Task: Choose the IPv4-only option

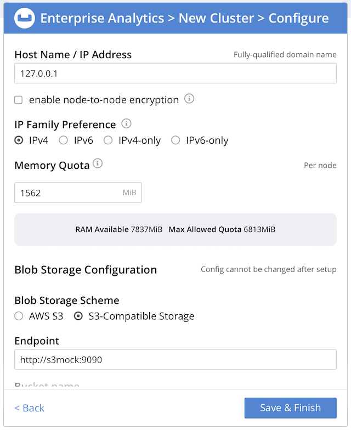Action: pyautogui.click(x=108, y=140)
